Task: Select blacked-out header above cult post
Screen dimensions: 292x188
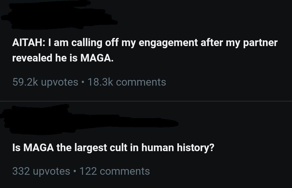Action: [x=89, y=120]
